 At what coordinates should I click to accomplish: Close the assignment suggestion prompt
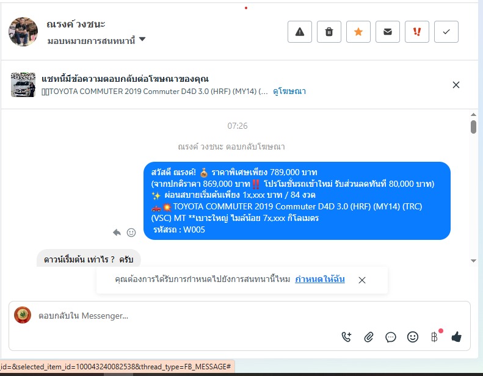(x=362, y=280)
